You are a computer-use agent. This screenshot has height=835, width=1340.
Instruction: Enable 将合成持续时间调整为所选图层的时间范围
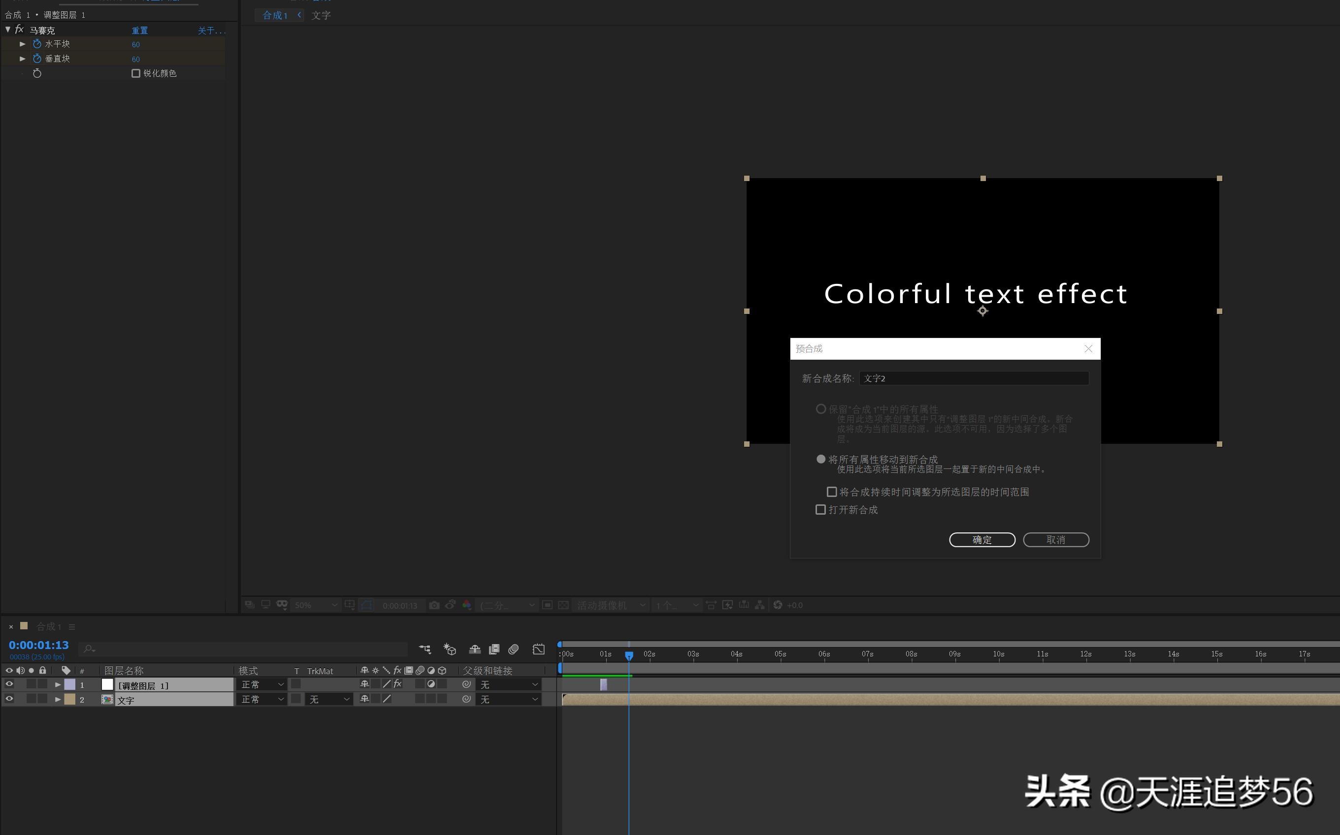coord(832,492)
